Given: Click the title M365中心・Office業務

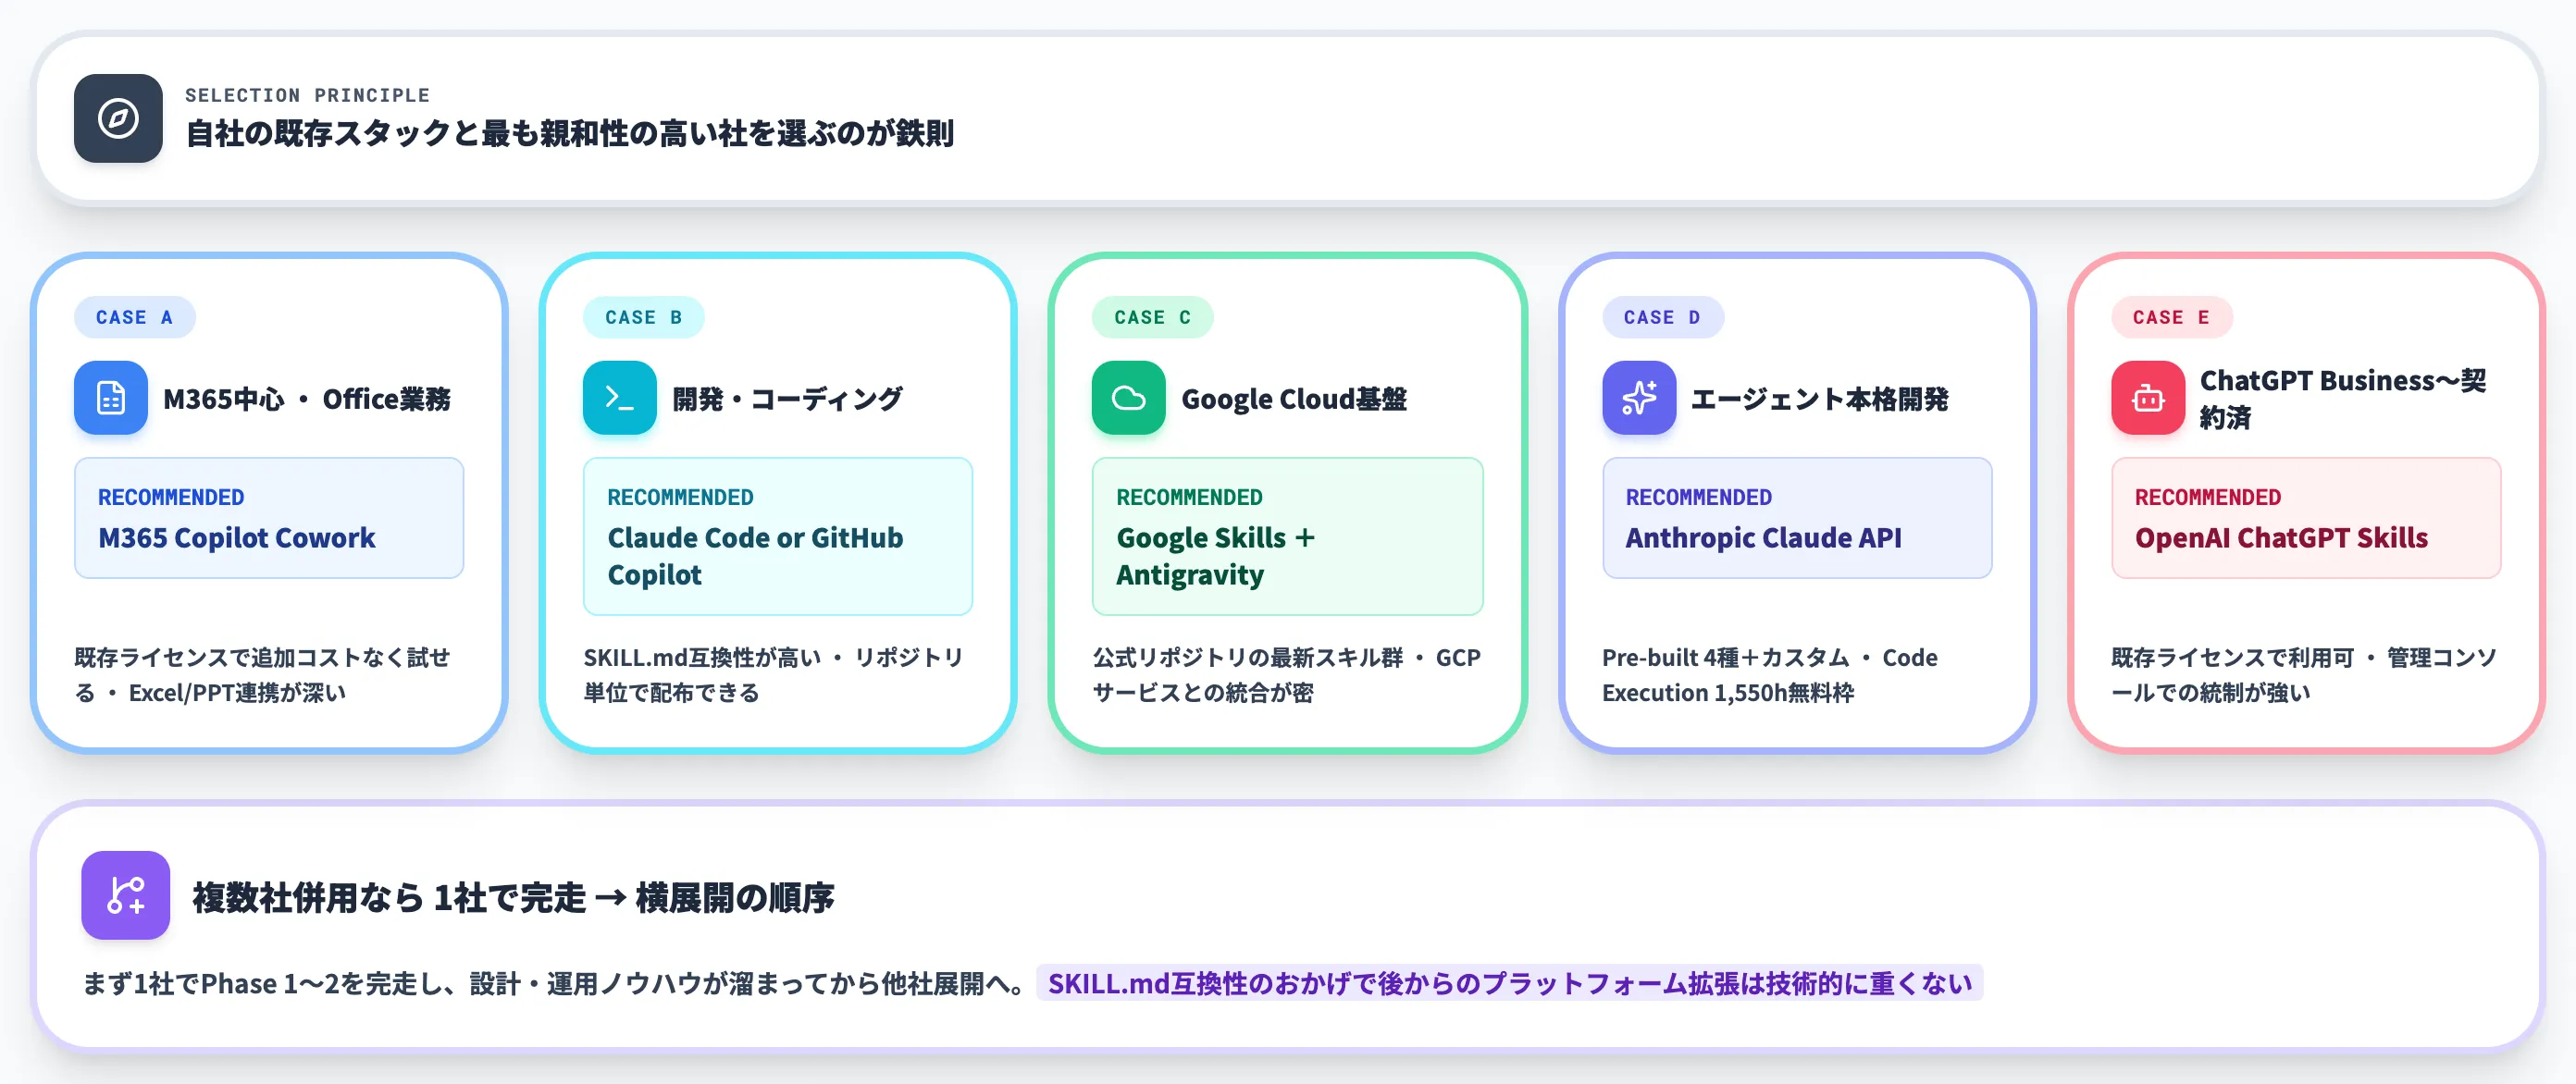Looking at the screenshot, I should pos(307,399).
